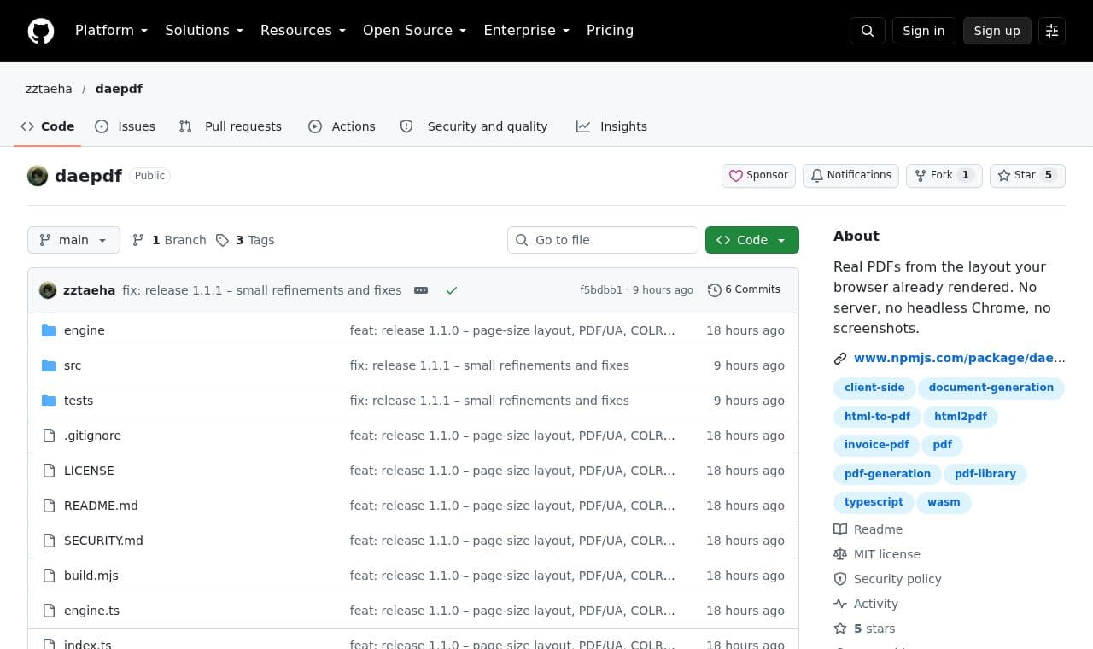Open the main branch selector dropdown
The image size is (1093, 649).
point(73,240)
